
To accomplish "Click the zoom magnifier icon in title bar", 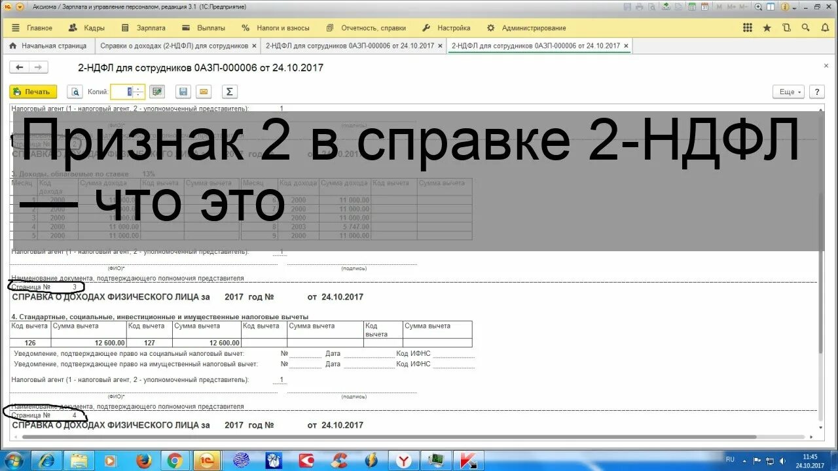I will 757,7.
